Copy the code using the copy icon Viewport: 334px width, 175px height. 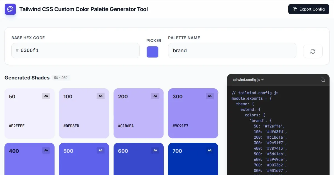click(x=323, y=80)
